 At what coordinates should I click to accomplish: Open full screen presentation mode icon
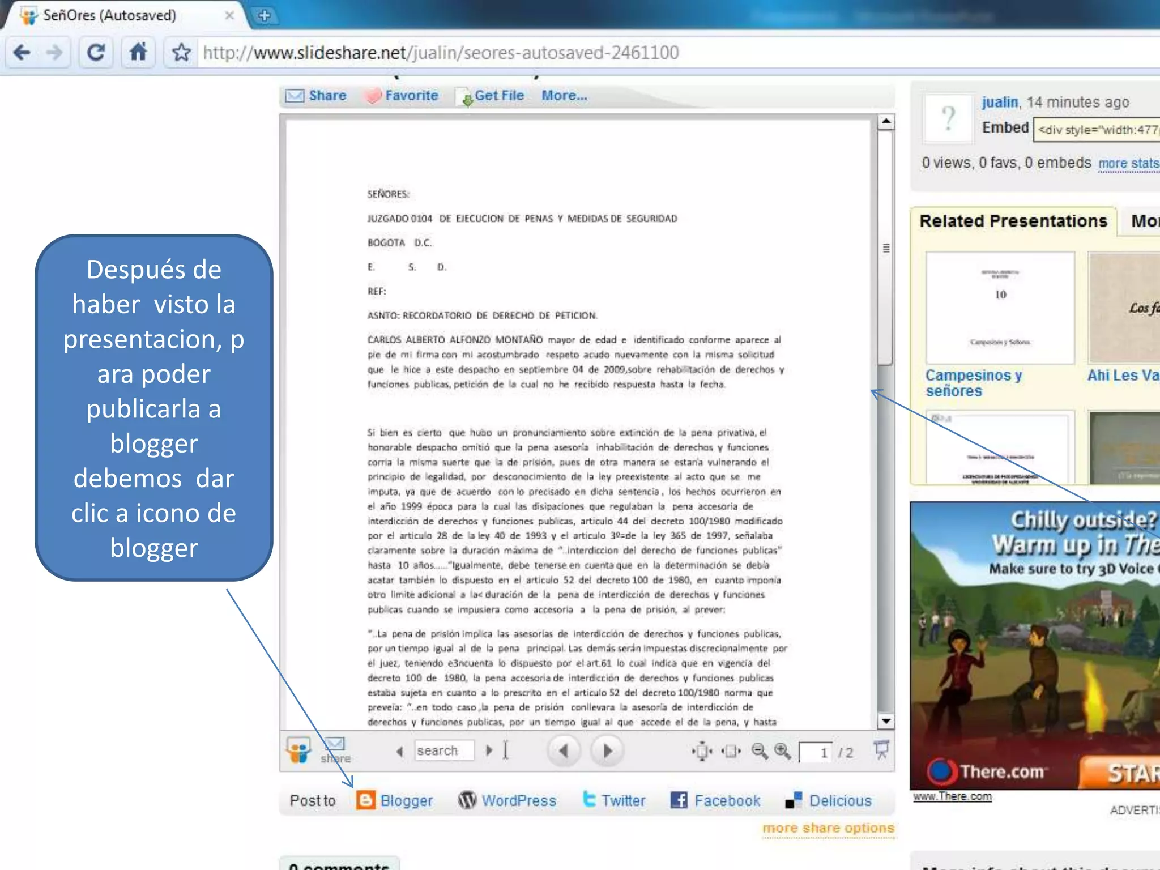881,749
